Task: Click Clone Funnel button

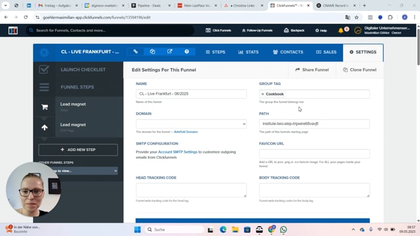Action: (360, 70)
